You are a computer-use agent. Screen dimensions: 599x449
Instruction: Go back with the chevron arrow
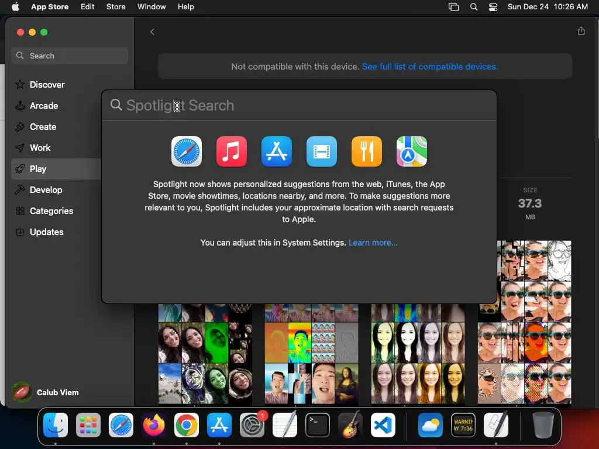[152, 32]
